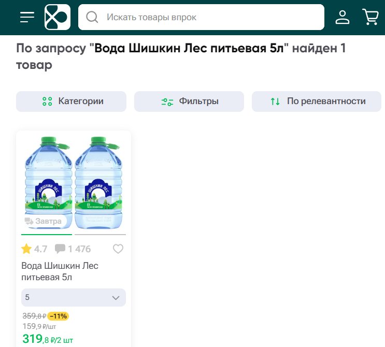The image size is (385, 347).
Task: Click the sort arrows icon
Action: (275, 102)
